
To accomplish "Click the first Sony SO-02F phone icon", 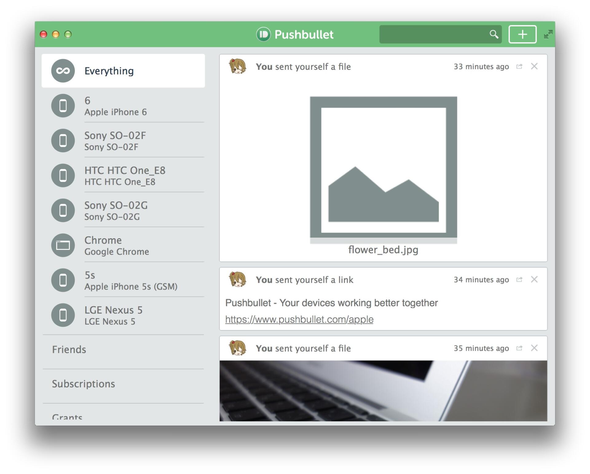I will pyautogui.click(x=63, y=140).
